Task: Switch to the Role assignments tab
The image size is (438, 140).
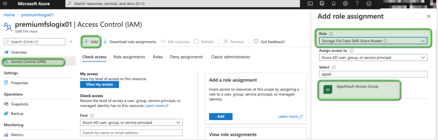Action: (129, 57)
